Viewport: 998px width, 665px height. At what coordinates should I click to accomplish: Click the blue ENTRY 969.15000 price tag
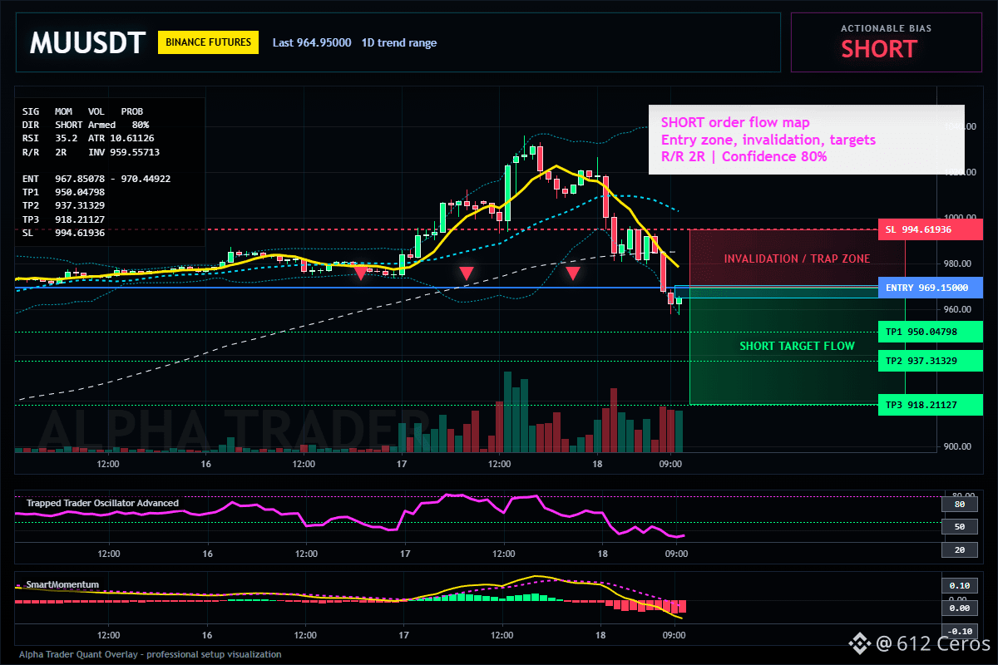pos(931,288)
